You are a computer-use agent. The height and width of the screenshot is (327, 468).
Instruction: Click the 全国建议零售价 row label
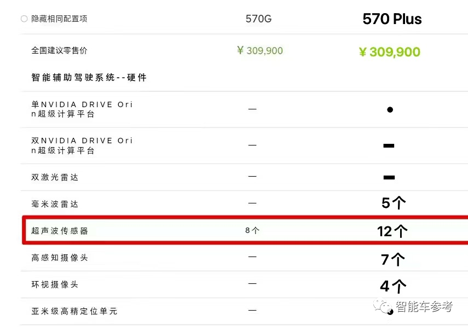coord(59,51)
